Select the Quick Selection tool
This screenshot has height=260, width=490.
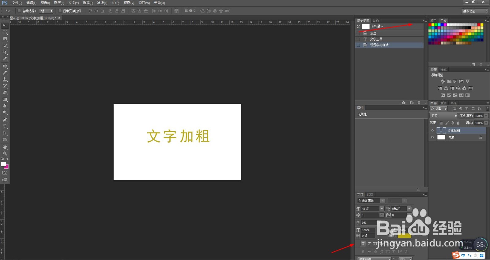click(5, 46)
